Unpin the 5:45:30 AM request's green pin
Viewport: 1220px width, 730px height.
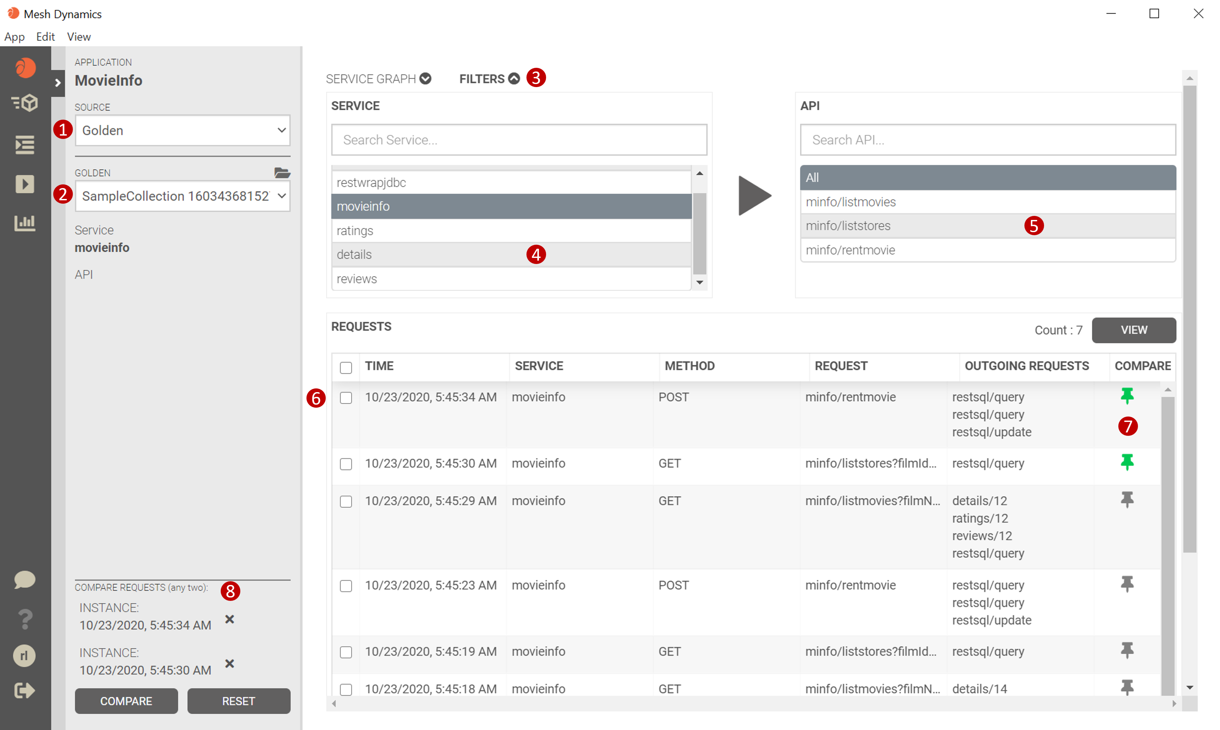click(1126, 462)
